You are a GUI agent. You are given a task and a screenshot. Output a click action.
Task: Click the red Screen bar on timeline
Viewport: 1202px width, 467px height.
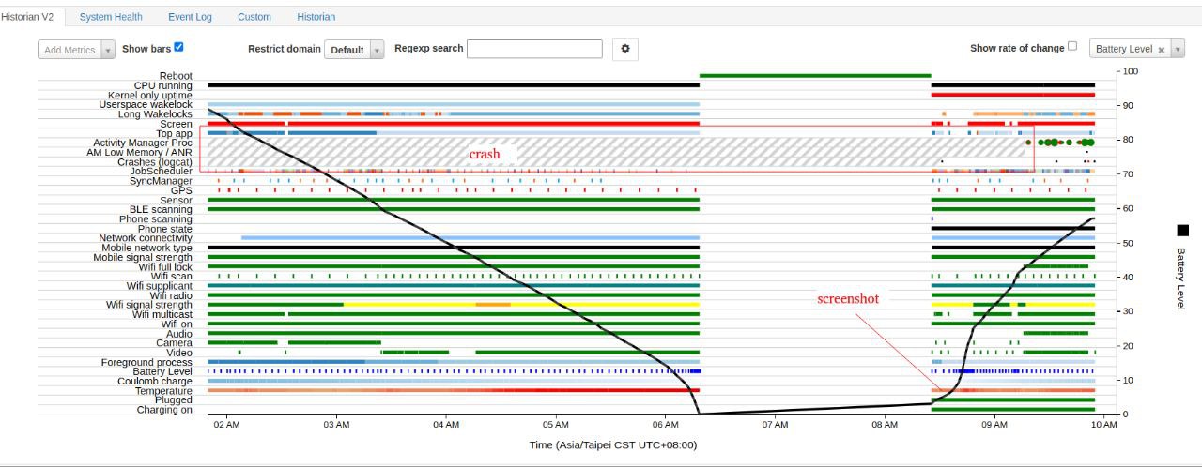pyautogui.click(x=454, y=123)
